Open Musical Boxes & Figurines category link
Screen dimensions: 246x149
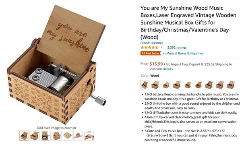(183, 53)
